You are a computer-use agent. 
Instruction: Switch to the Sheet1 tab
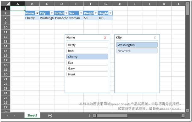[32, 115]
